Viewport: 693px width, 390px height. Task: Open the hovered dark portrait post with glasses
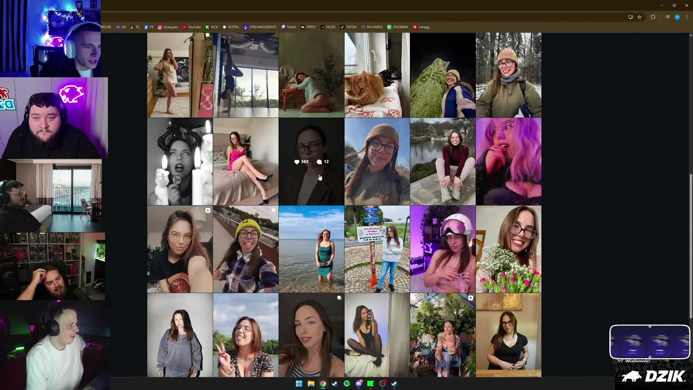pyautogui.click(x=311, y=161)
